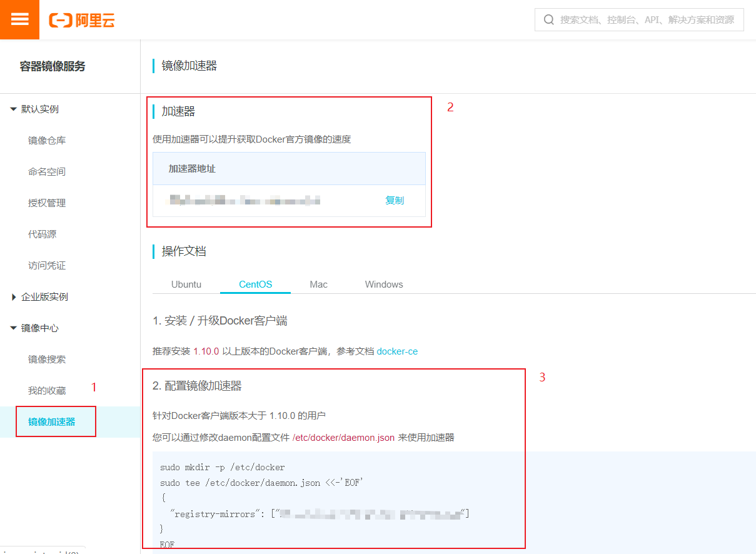Screen dimensions: 756x554
Task: Open 代码源 in the sidebar
Action: (42, 234)
